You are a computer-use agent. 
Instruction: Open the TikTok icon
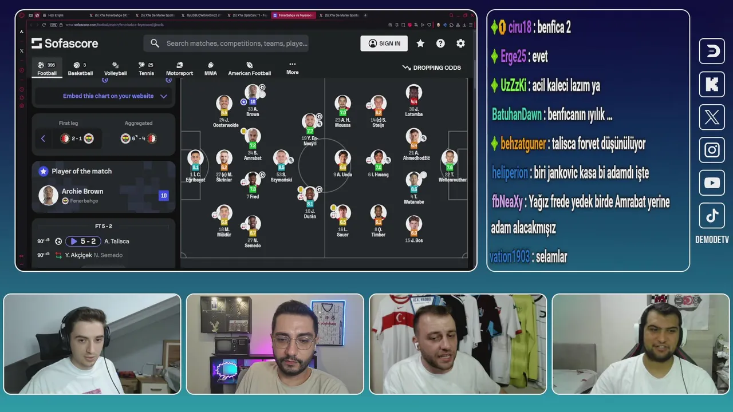712,216
